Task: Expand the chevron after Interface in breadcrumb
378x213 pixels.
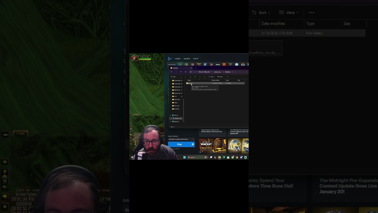Action: click(x=233, y=72)
